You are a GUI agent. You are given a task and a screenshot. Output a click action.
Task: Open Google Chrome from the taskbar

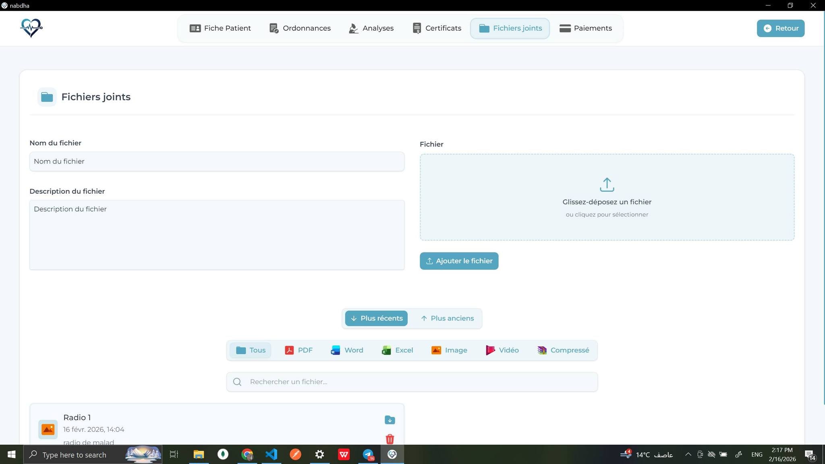(x=247, y=454)
